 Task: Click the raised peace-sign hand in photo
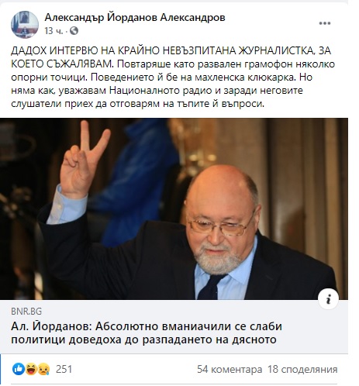[82, 162]
